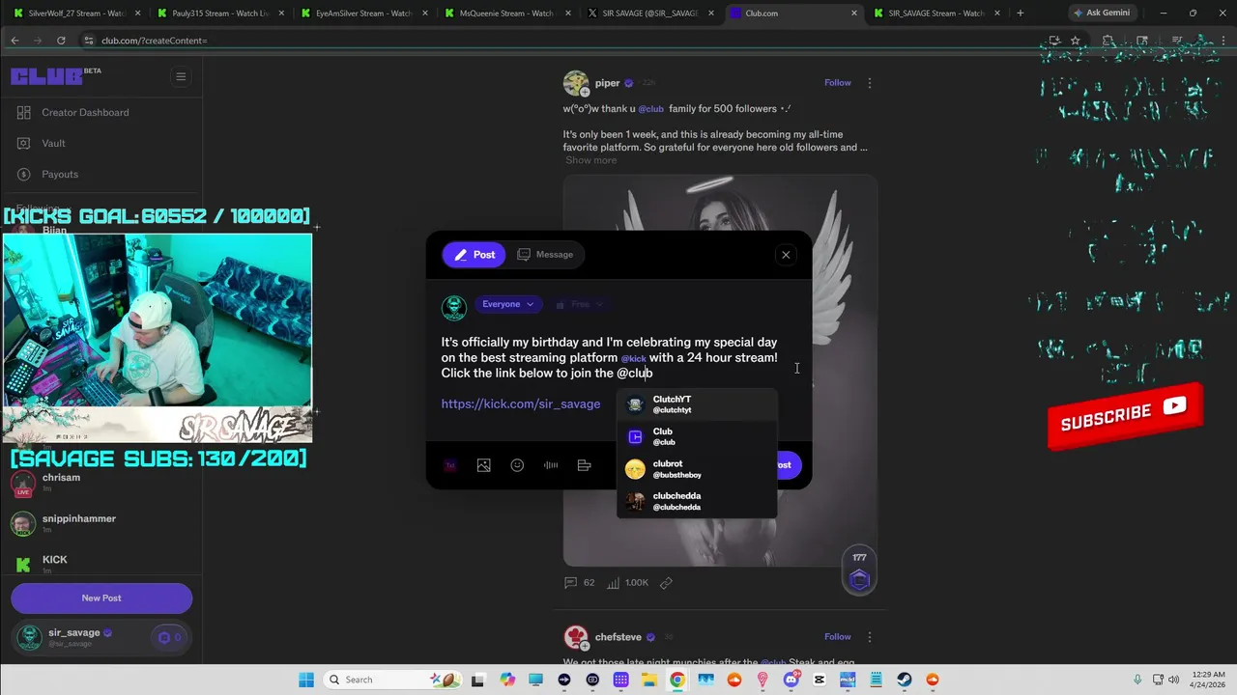Open three-dot menu on chefsteve's post
This screenshot has height=695, width=1237.
[x=869, y=637]
